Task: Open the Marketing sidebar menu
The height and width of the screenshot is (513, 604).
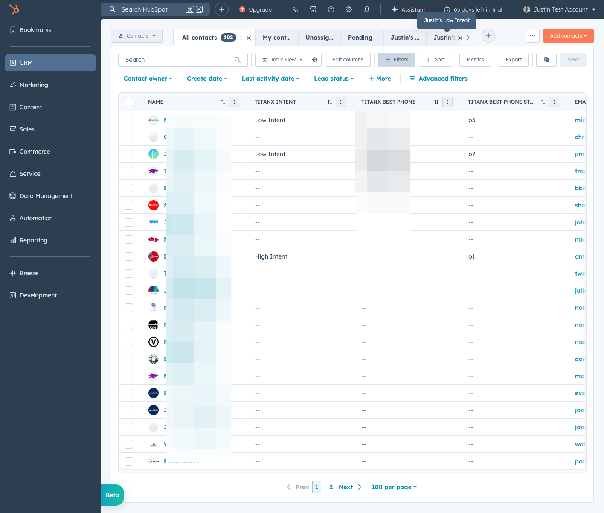Action: tap(50, 85)
